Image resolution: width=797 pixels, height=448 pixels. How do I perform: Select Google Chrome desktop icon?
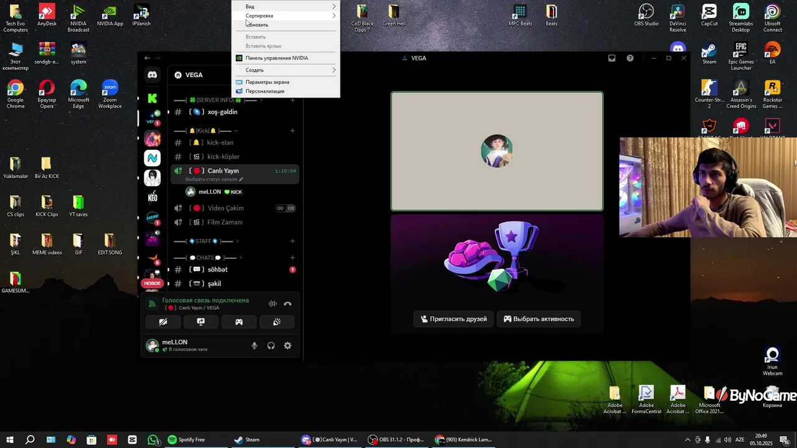click(x=16, y=95)
